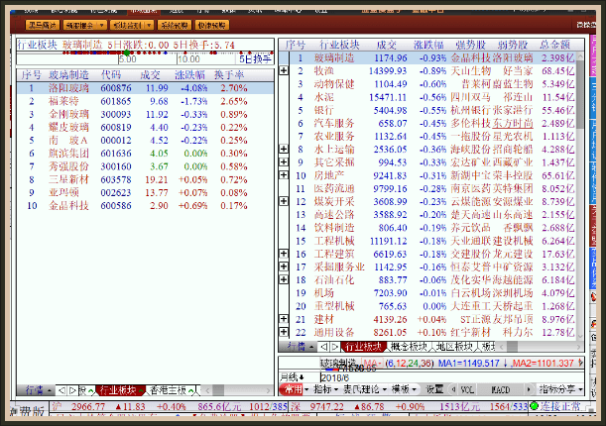Image resolution: width=606 pixels, height=426 pixels.
Task: Click left arrow of left panel horizontal scrollbar
Action: pos(207,391)
